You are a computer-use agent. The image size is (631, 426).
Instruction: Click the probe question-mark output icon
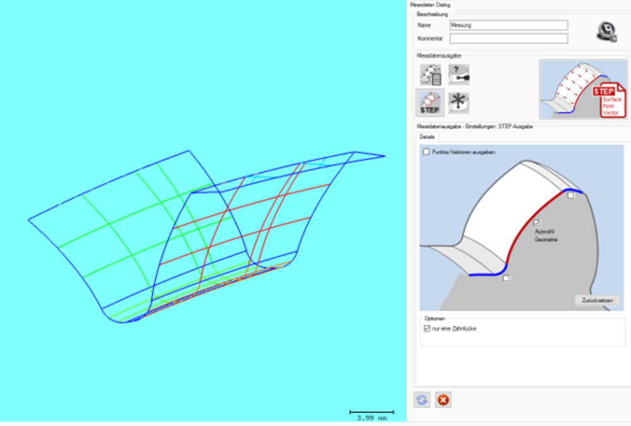point(457,74)
